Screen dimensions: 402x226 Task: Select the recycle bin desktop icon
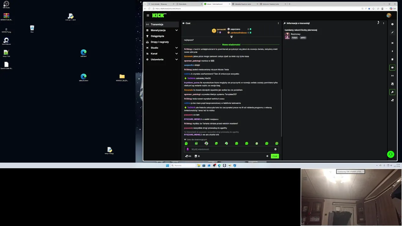click(32, 29)
